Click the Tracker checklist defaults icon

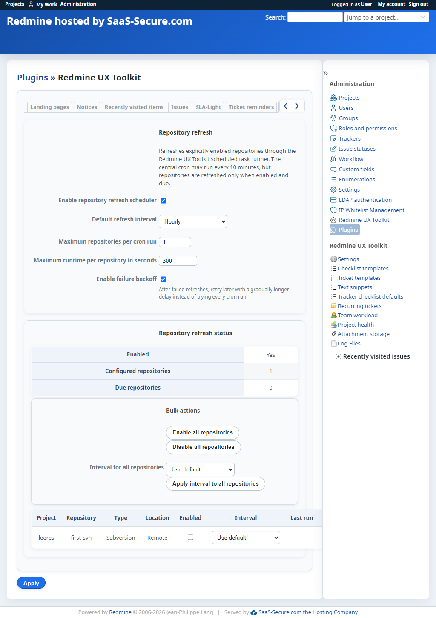point(334,296)
